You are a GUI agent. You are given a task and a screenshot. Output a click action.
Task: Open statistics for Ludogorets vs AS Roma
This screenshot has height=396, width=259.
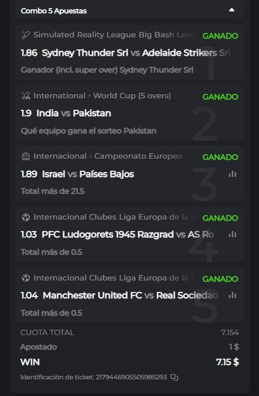[233, 234]
